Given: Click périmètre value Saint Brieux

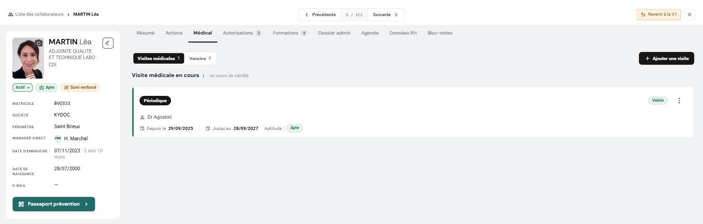Looking at the screenshot, I should [x=67, y=127].
